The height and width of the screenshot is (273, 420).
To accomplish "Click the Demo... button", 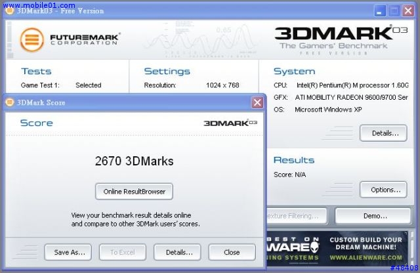I will pos(373,216).
